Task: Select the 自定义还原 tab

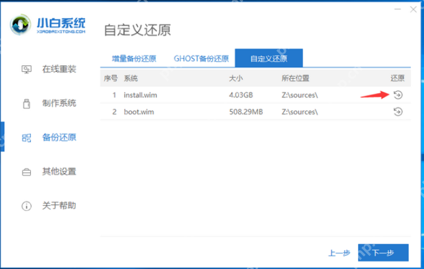Action: coord(268,59)
